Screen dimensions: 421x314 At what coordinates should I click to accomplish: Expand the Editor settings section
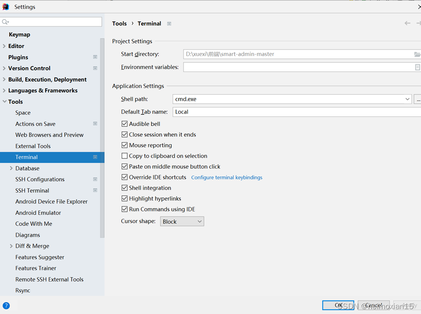[x=4, y=46]
